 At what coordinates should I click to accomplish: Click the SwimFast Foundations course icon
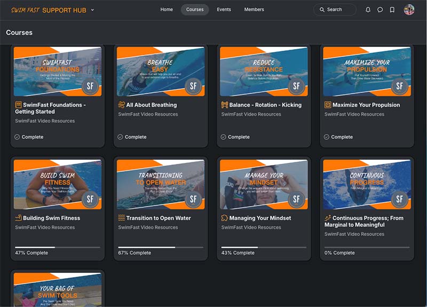tap(18, 105)
